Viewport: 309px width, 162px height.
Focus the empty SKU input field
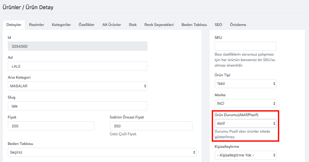(x=245, y=46)
